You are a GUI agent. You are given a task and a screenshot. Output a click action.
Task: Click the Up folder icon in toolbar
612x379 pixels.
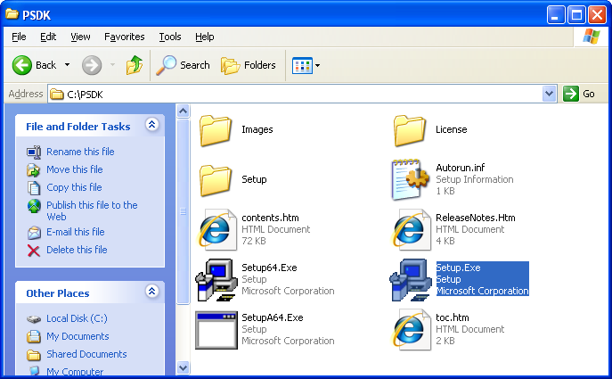coord(135,65)
